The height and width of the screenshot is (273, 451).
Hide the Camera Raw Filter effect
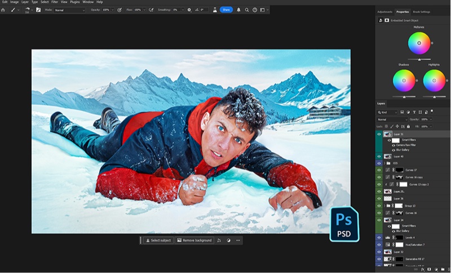(x=393, y=145)
